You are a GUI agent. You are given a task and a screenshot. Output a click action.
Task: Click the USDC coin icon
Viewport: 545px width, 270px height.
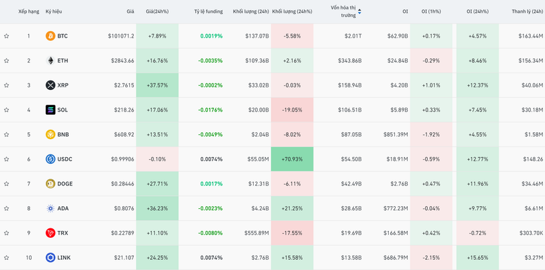50,159
